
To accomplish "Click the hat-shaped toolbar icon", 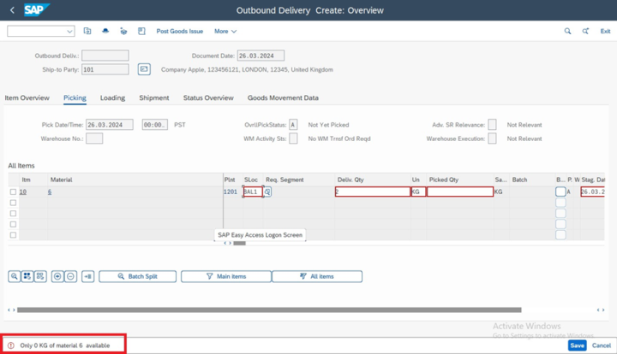I will click(x=105, y=31).
